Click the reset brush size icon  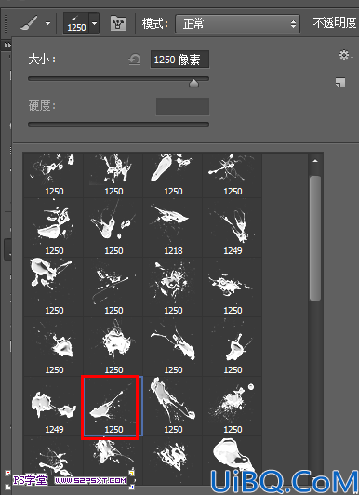pos(135,60)
